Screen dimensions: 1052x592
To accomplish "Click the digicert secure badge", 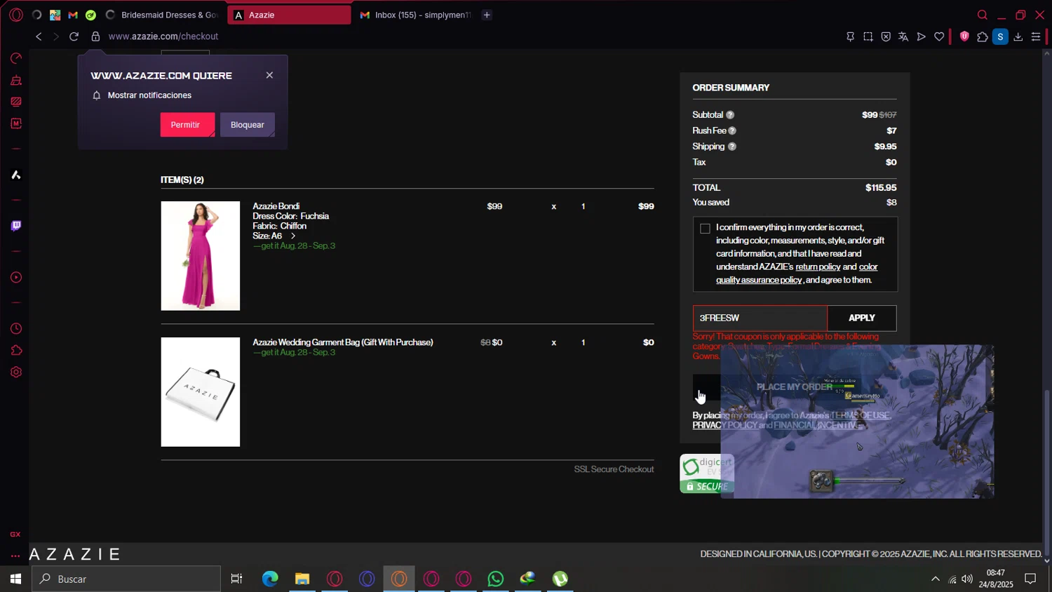I will click(706, 474).
